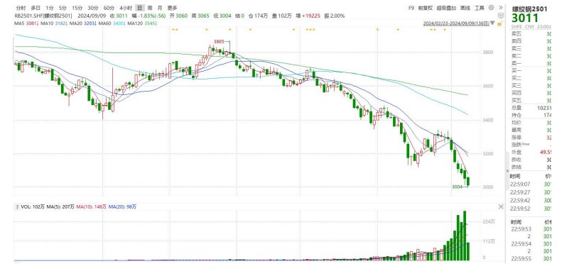Click the 3800 price axis label
This screenshot has height=271, width=562.
pos(488,52)
